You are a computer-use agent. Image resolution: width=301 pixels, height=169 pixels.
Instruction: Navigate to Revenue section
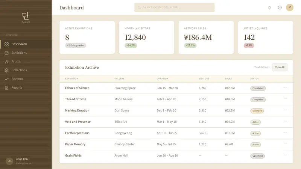click(26, 79)
